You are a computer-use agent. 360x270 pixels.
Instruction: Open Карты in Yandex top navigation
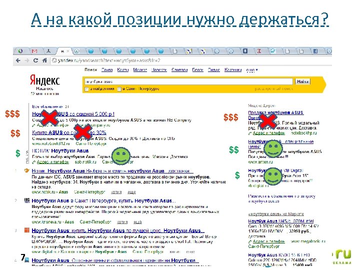coord(123,70)
